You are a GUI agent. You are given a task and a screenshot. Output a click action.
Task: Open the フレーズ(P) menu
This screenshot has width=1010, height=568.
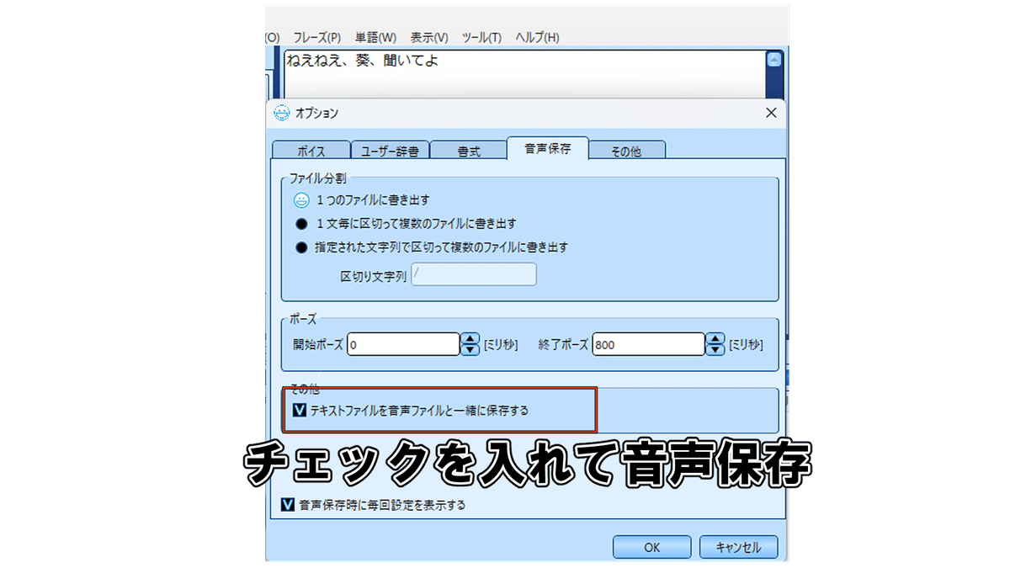[x=317, y=37]
